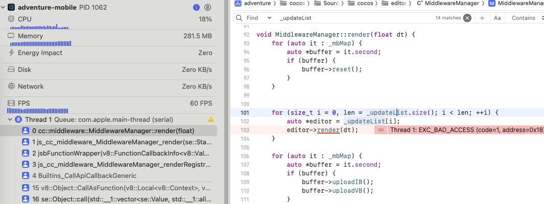Viewport: 544px width, 204px height.
Task: Open the Memory gauge report
Action: pos(110,38)
